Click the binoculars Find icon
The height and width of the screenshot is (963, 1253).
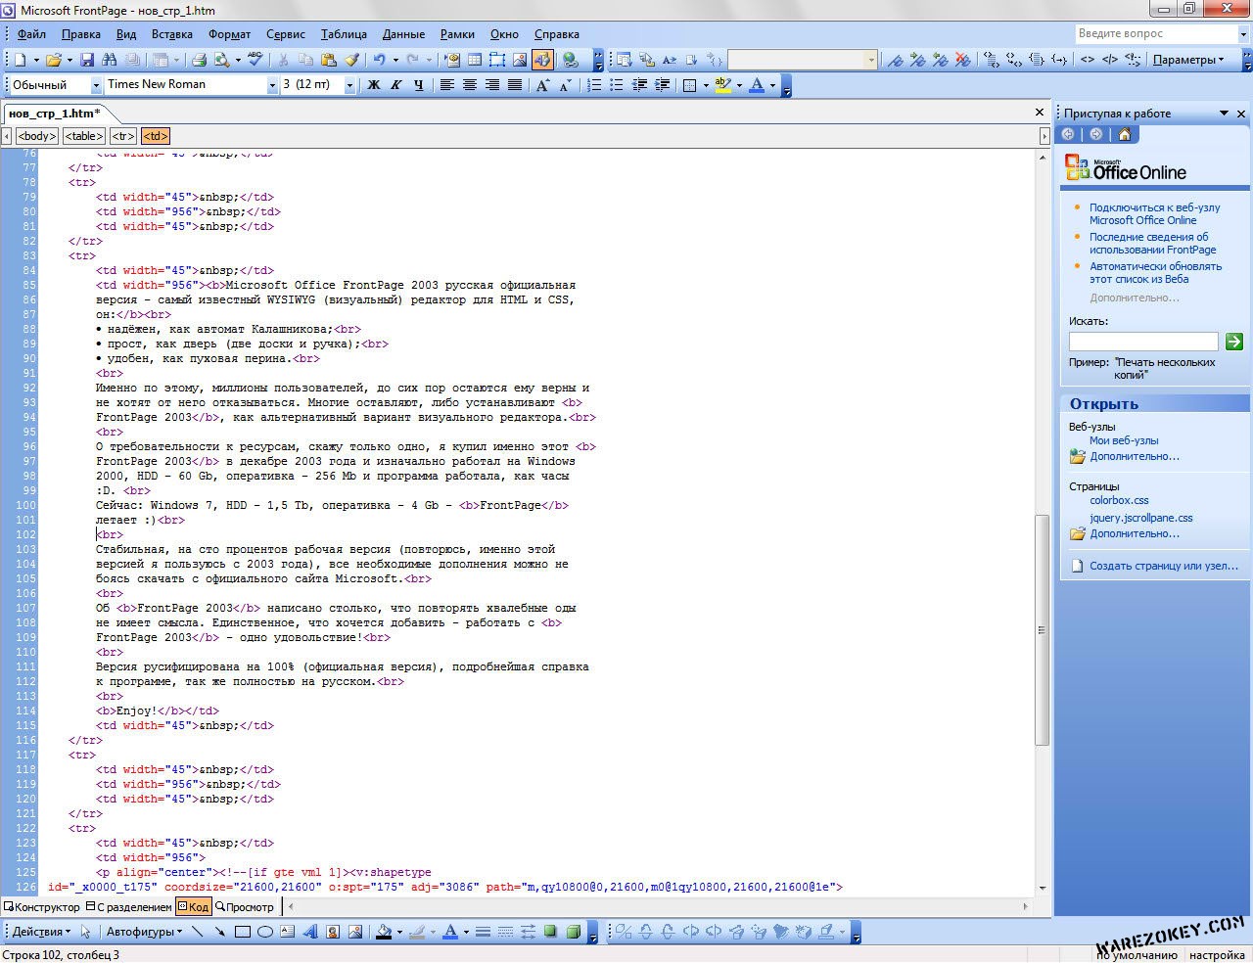point(110,60)
